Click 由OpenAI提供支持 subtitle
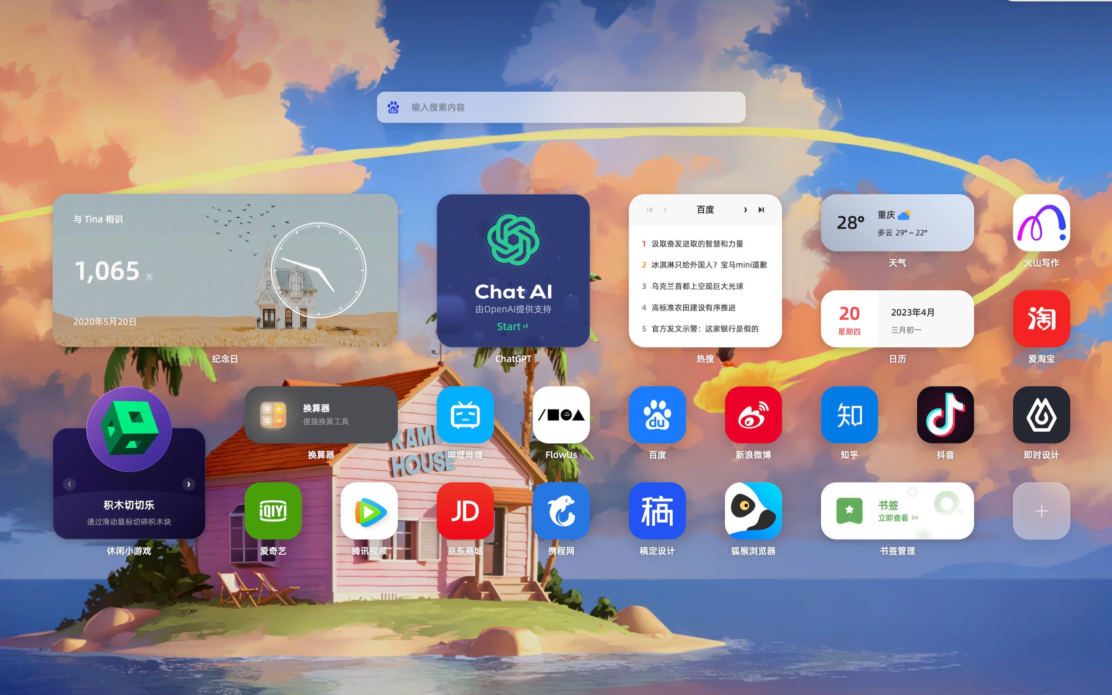Viewport: 1112px width, 695px height. click(x=513, y=309)
